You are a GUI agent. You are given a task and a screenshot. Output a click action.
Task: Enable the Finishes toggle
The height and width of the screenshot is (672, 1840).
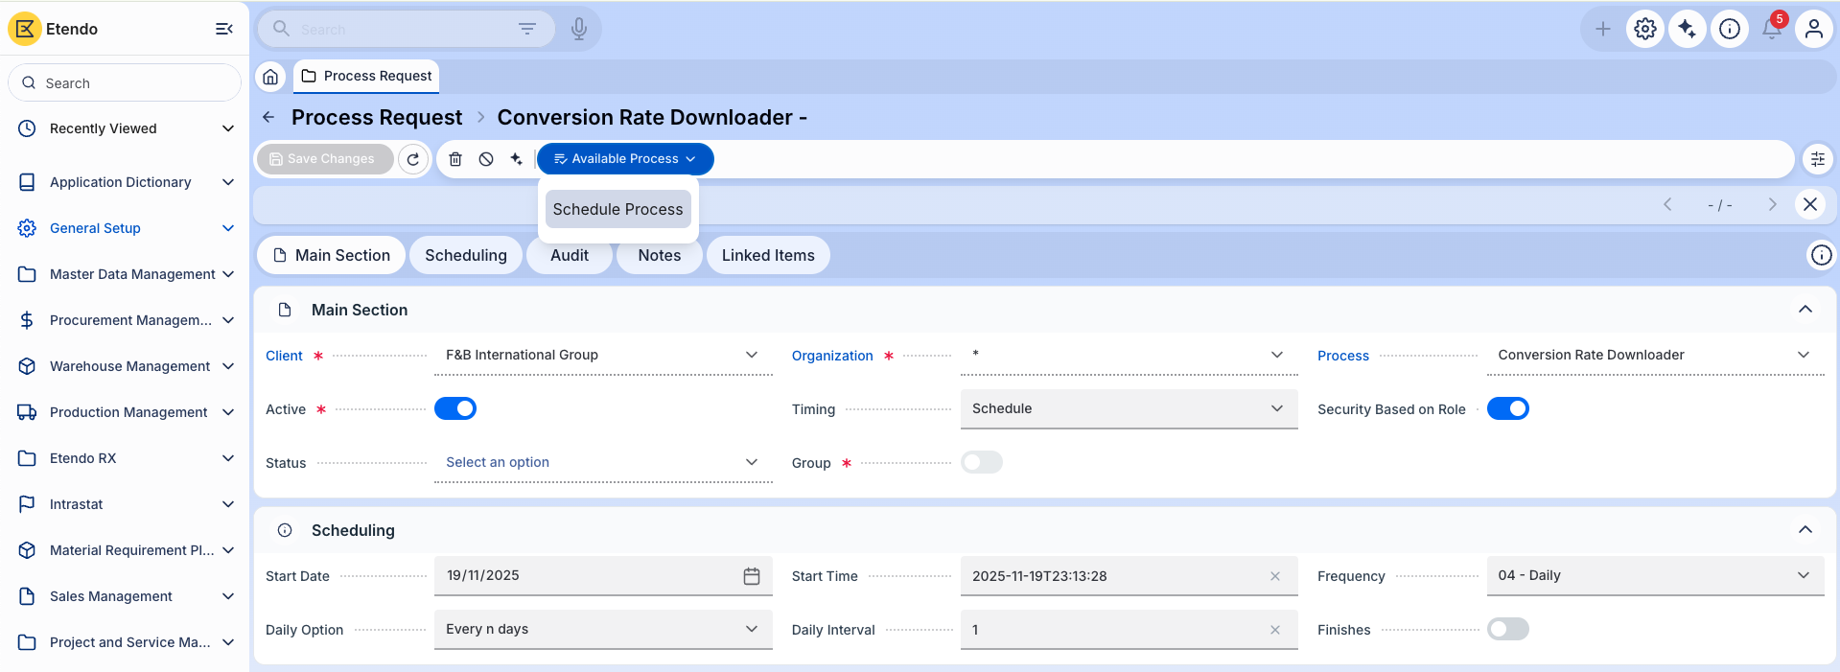(x=1507, y=630)
